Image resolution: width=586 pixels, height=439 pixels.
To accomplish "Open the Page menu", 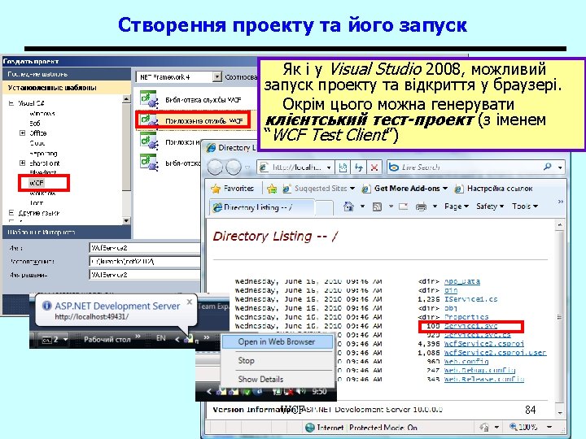I will pyautogui.click(x=456, y=206).
